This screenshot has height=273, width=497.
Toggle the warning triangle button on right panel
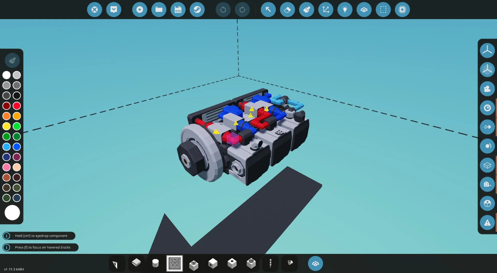point(487,223)
